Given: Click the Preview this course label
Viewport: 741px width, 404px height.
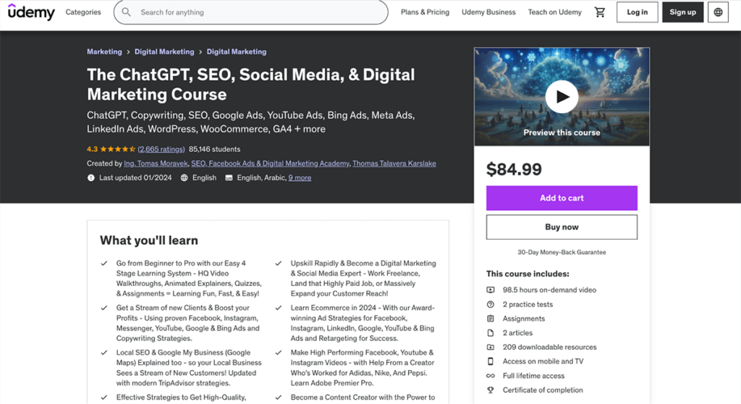Looking at the screenshot, I should pyautogui.click(x=562, y=132).
